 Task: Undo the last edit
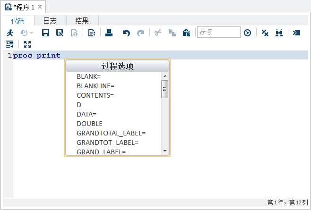(126, 33)
